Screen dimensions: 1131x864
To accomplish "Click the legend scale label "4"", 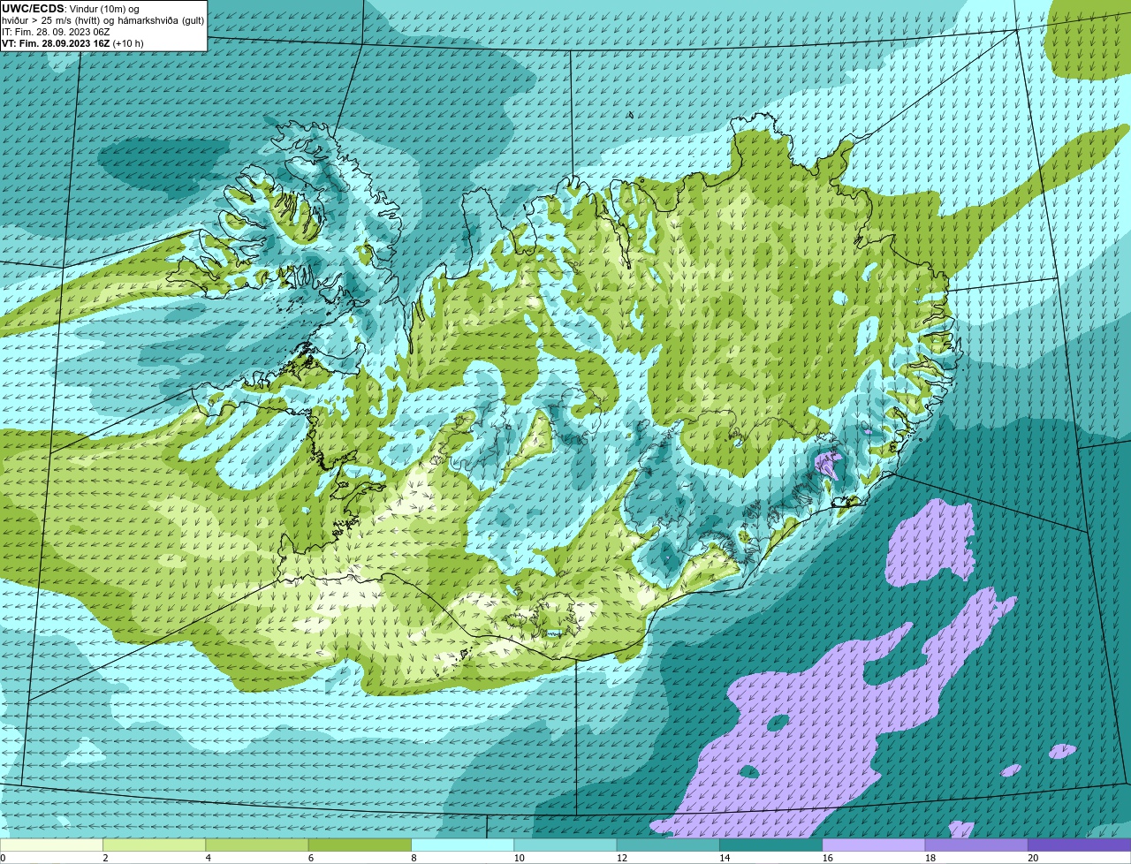I will point(209,858).
